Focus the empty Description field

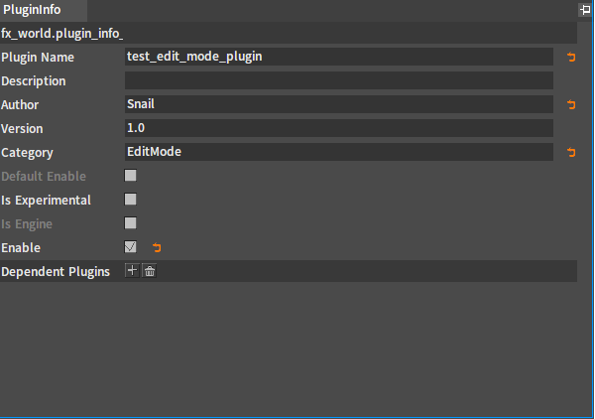click(339, 80)
